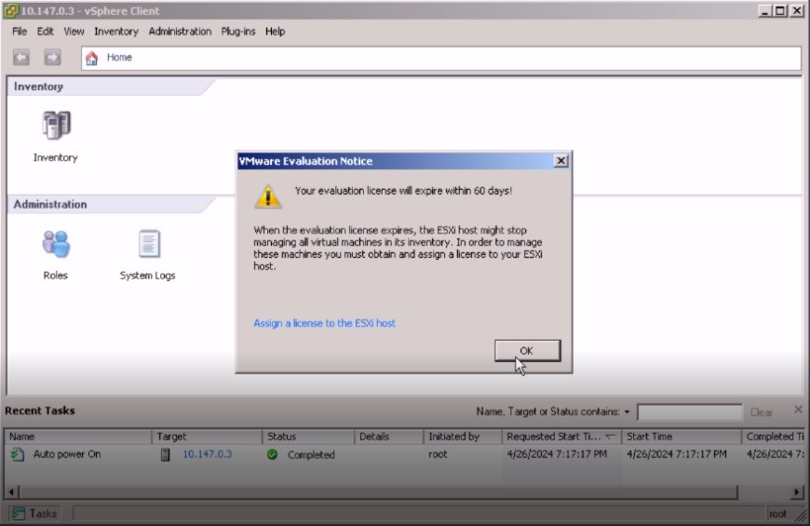Open the Roles icon under Administration
Screen dimensions: 810x526
coord(56,244)
